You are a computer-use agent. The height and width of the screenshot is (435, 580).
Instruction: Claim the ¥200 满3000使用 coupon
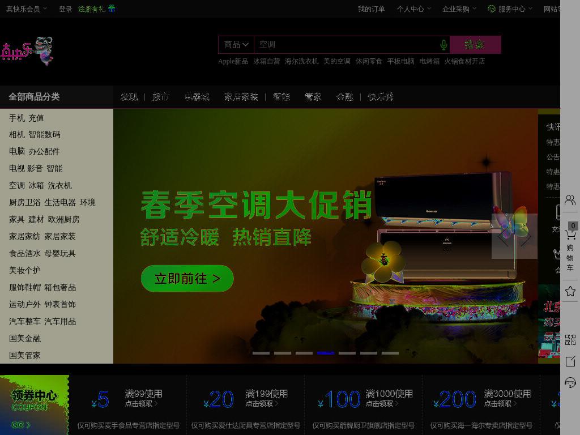pyautogui.click(x=481, y=405)
